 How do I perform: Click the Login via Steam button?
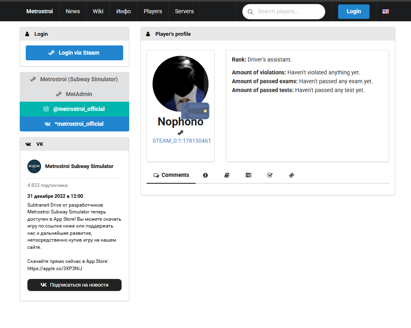[x=74, y=53]
